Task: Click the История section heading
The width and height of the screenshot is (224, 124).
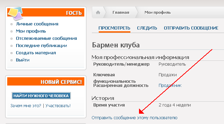Action: coord(103,98)
